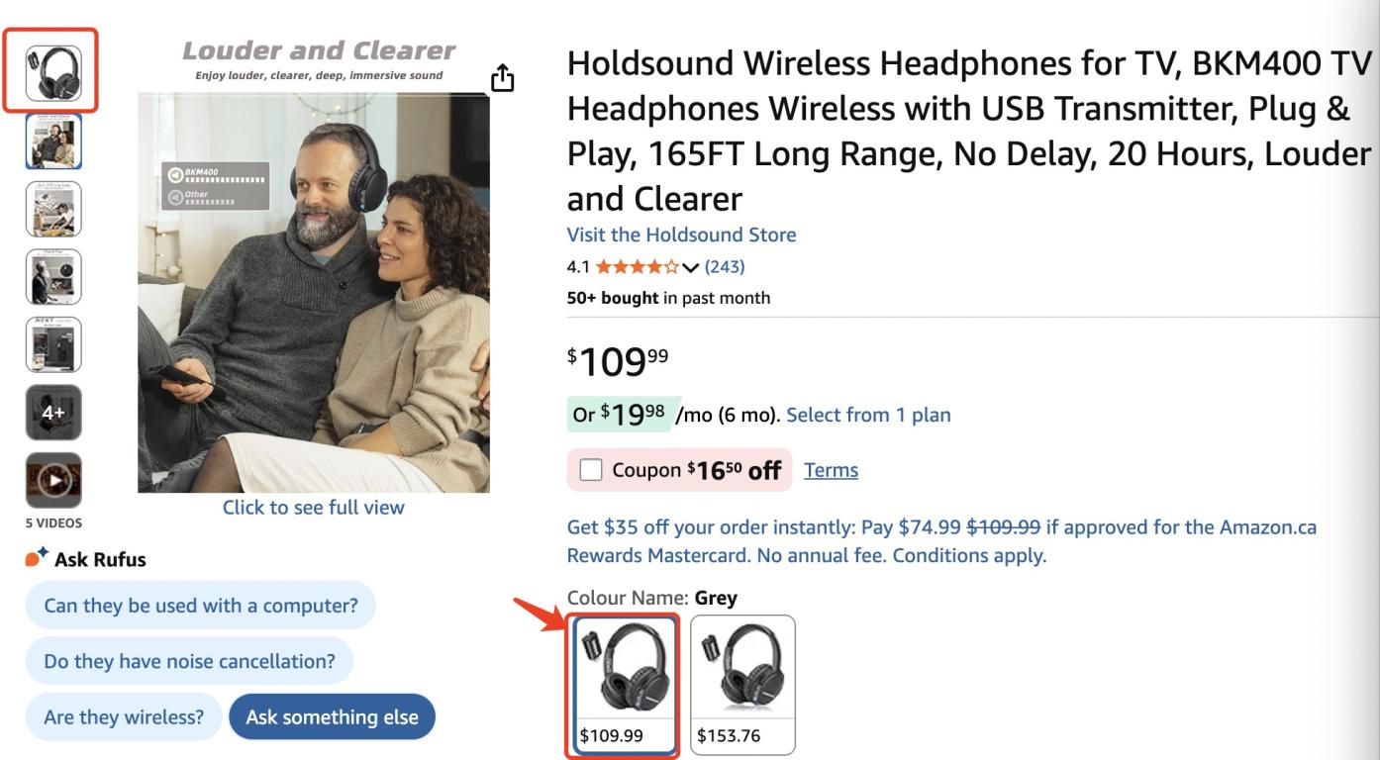Viewport: 1380px width, 760px height.
Task: Open coupon Terms link
Action: 831,470
